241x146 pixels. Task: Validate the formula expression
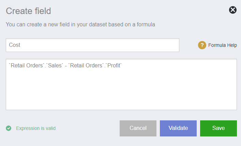(178, 128)
